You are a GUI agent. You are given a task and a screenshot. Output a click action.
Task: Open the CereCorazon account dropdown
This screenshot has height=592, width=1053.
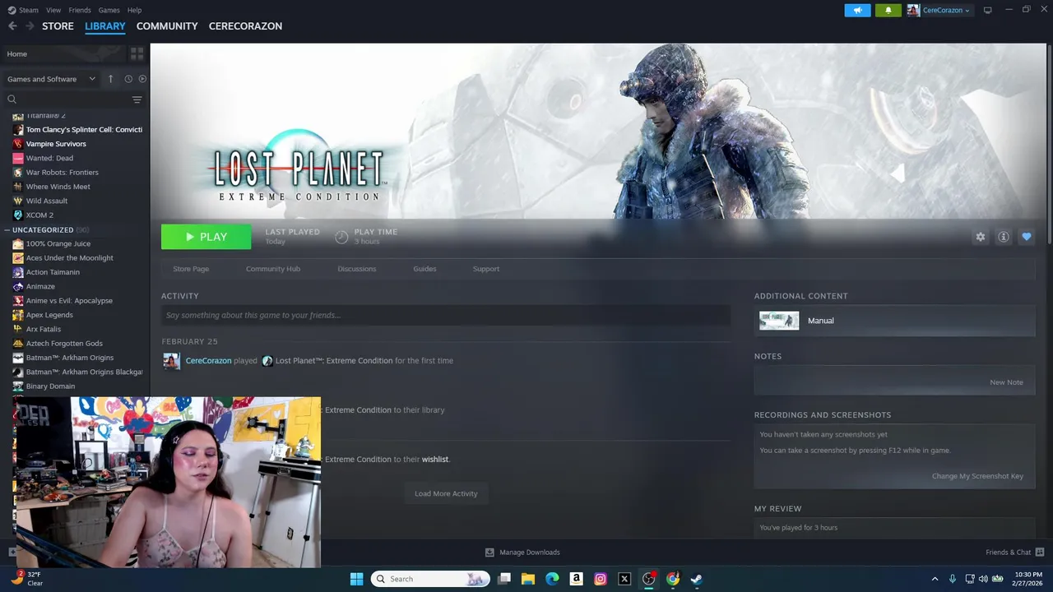point(939,10)
